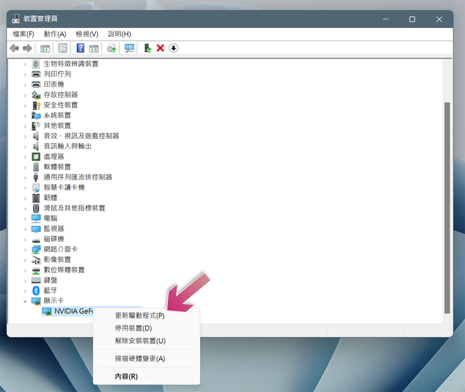Click the update driver toolbar icon

point(147,48)
